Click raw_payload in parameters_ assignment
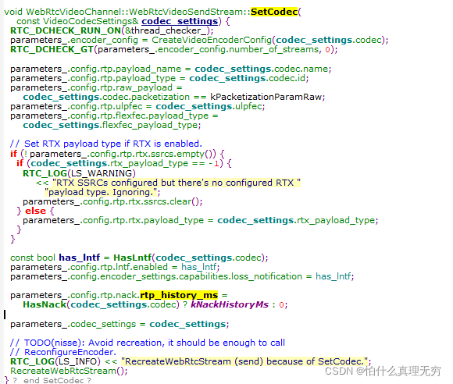453x384 pixels. coord(144,87)
